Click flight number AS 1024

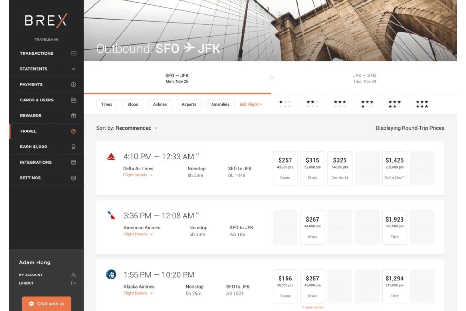[235, 294]
